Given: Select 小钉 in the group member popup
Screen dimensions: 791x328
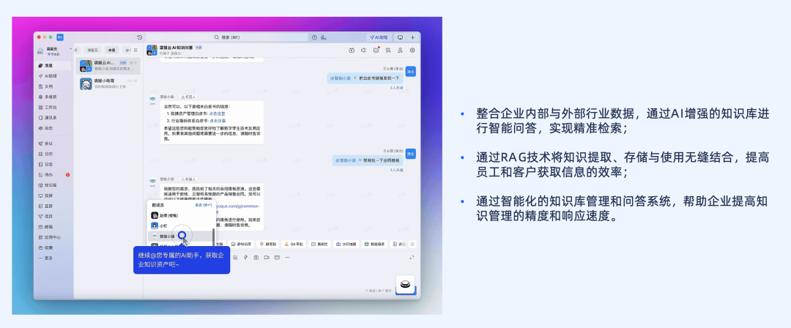Looking at the screenshot, I should 165,226.
